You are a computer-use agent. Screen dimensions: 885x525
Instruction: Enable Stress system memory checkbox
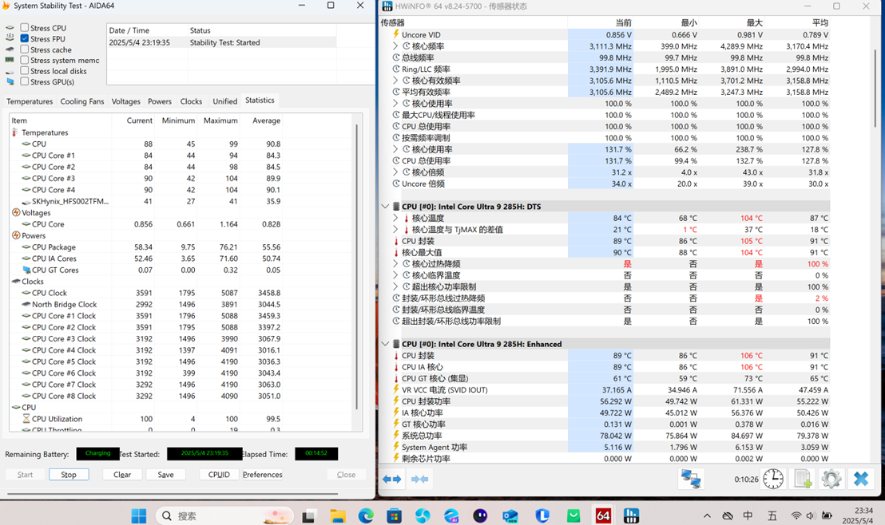24,60
